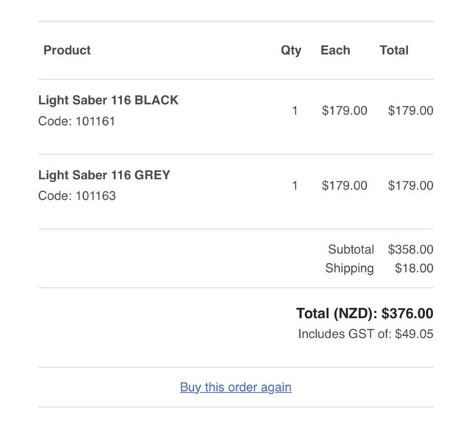
Task: Click the each price of the GREY saber
Action: click(x=344, y=185)
